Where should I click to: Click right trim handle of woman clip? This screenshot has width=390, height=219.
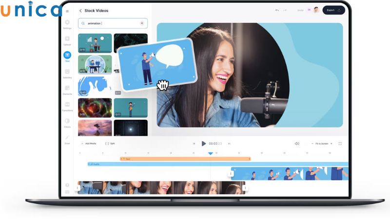click(245, 188)
